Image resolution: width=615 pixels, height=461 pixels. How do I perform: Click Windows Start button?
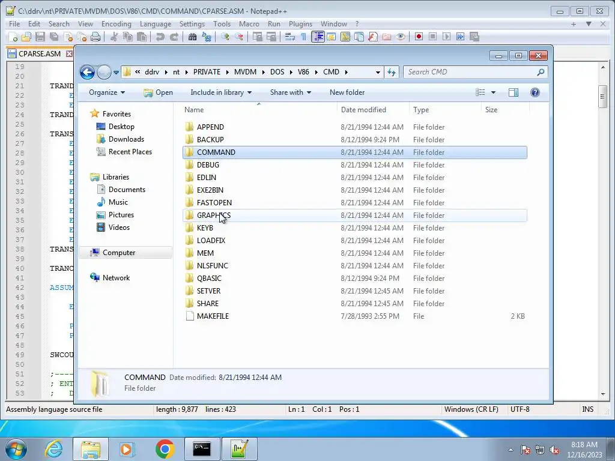(16, 449)
